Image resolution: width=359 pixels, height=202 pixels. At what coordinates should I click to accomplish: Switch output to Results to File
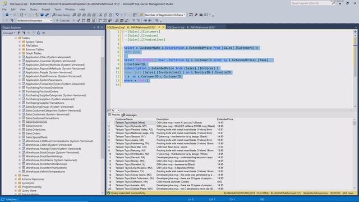(127, 20)
